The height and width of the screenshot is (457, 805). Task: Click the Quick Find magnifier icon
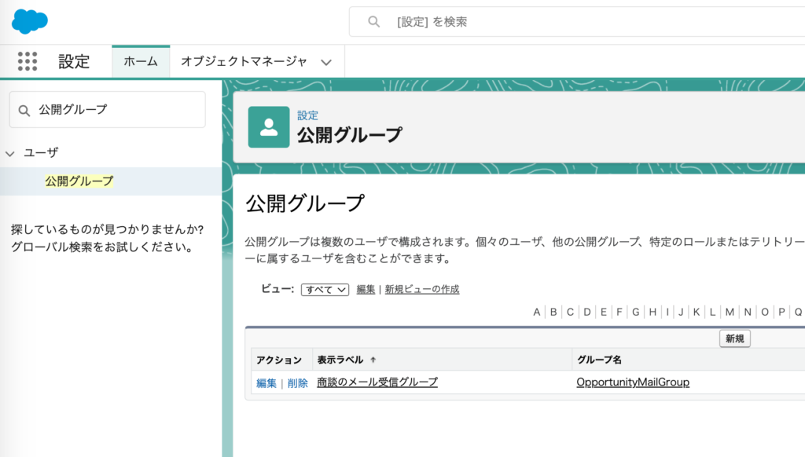(x=25, y=110)
